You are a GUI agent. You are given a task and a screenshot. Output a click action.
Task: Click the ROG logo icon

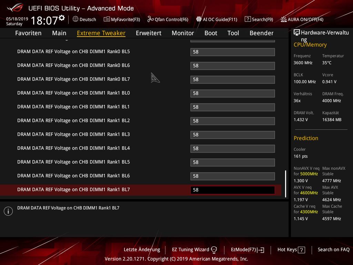[15, 8]
